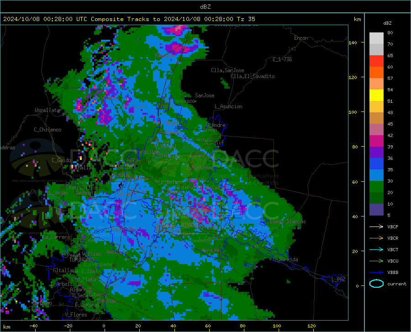Click the L_Arboles place label
The width and height of the screenshot is (411, 332).
tap(62, 284)
